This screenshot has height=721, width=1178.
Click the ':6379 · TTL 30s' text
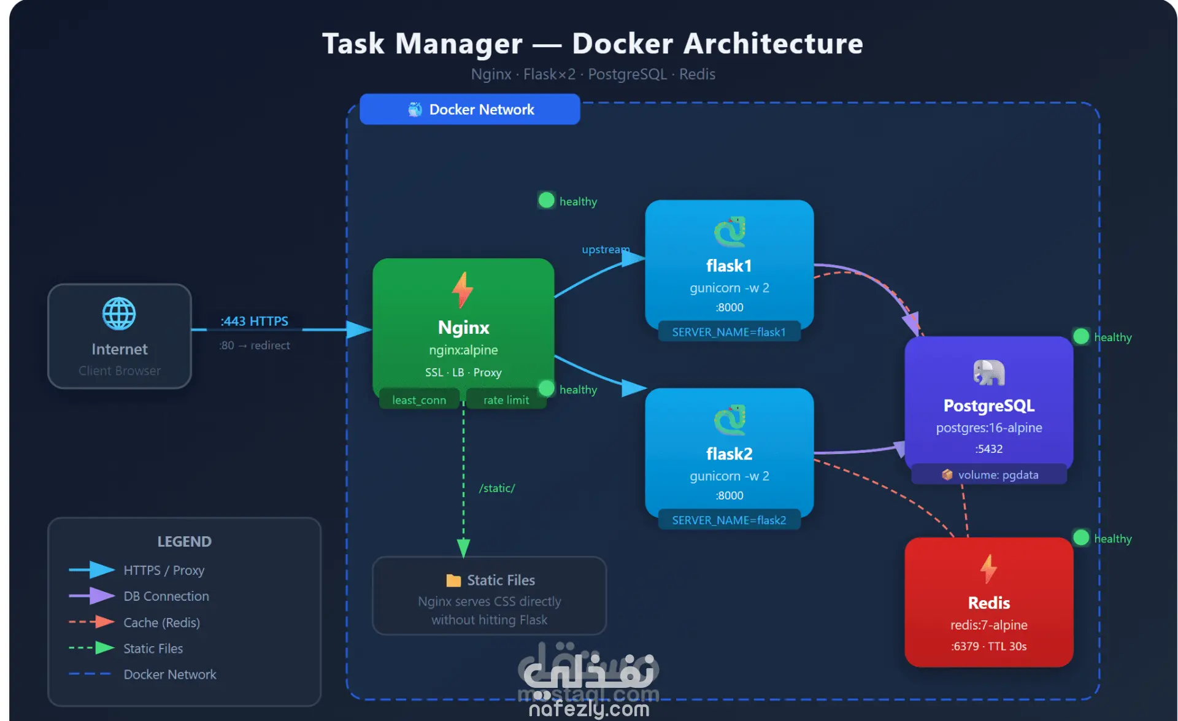989,646
